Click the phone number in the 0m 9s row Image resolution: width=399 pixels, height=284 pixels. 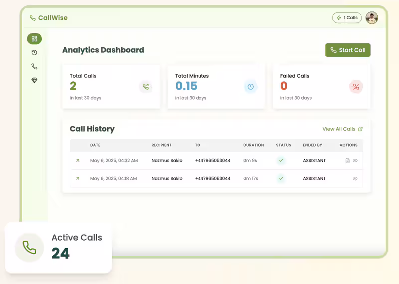tap(213, 161)
